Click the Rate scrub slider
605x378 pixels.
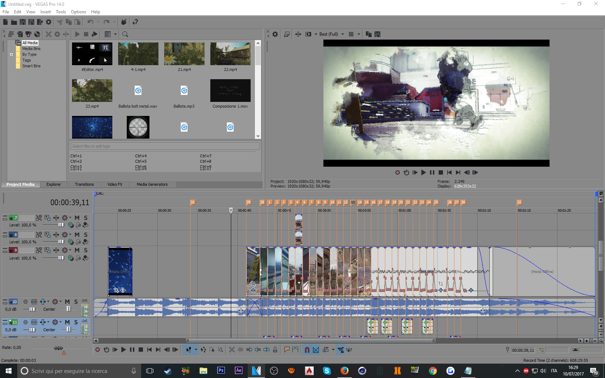pyautogui.click(x=58, y=348)
